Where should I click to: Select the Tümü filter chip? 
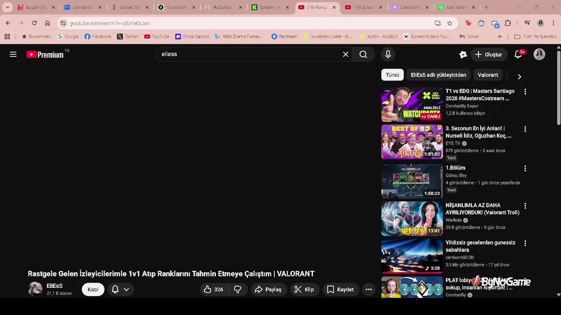pyautogui.click(x=392, y=75)
